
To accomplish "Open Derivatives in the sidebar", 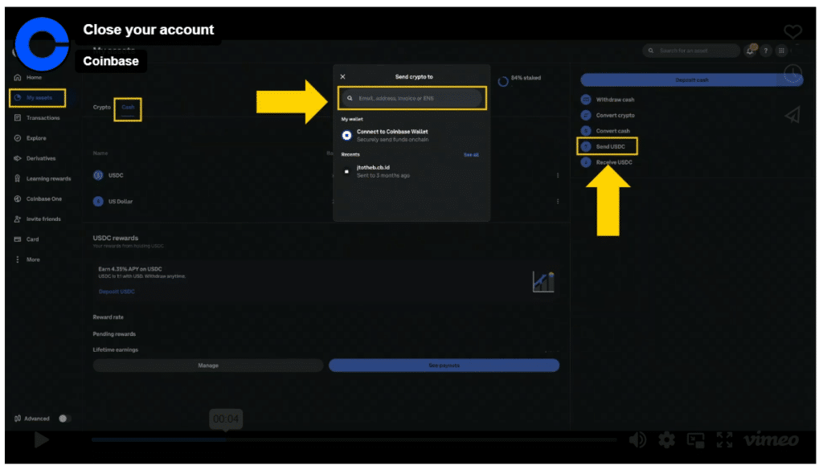I will [35, 158].
